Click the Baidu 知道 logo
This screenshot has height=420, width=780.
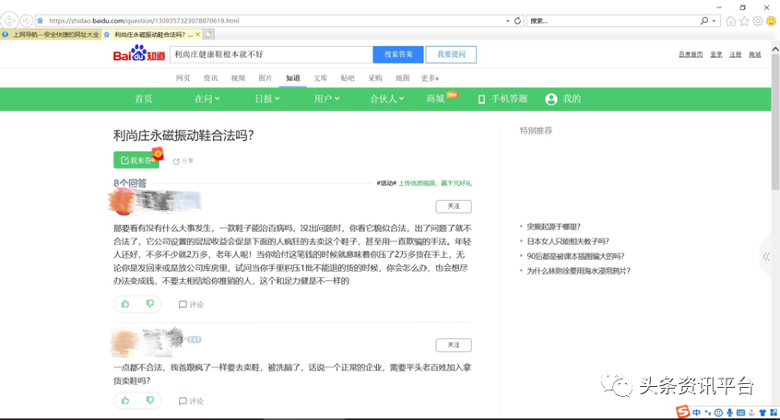point(139,53)
